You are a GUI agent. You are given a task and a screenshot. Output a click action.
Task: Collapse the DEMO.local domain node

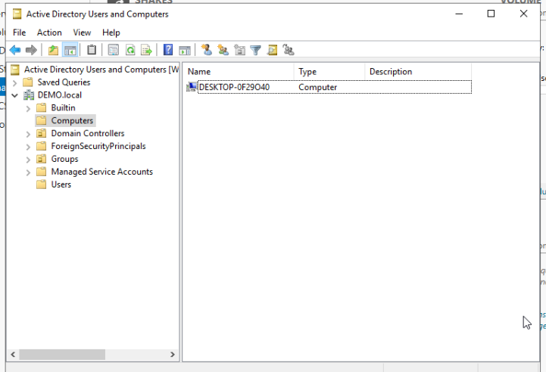point(15,95)
